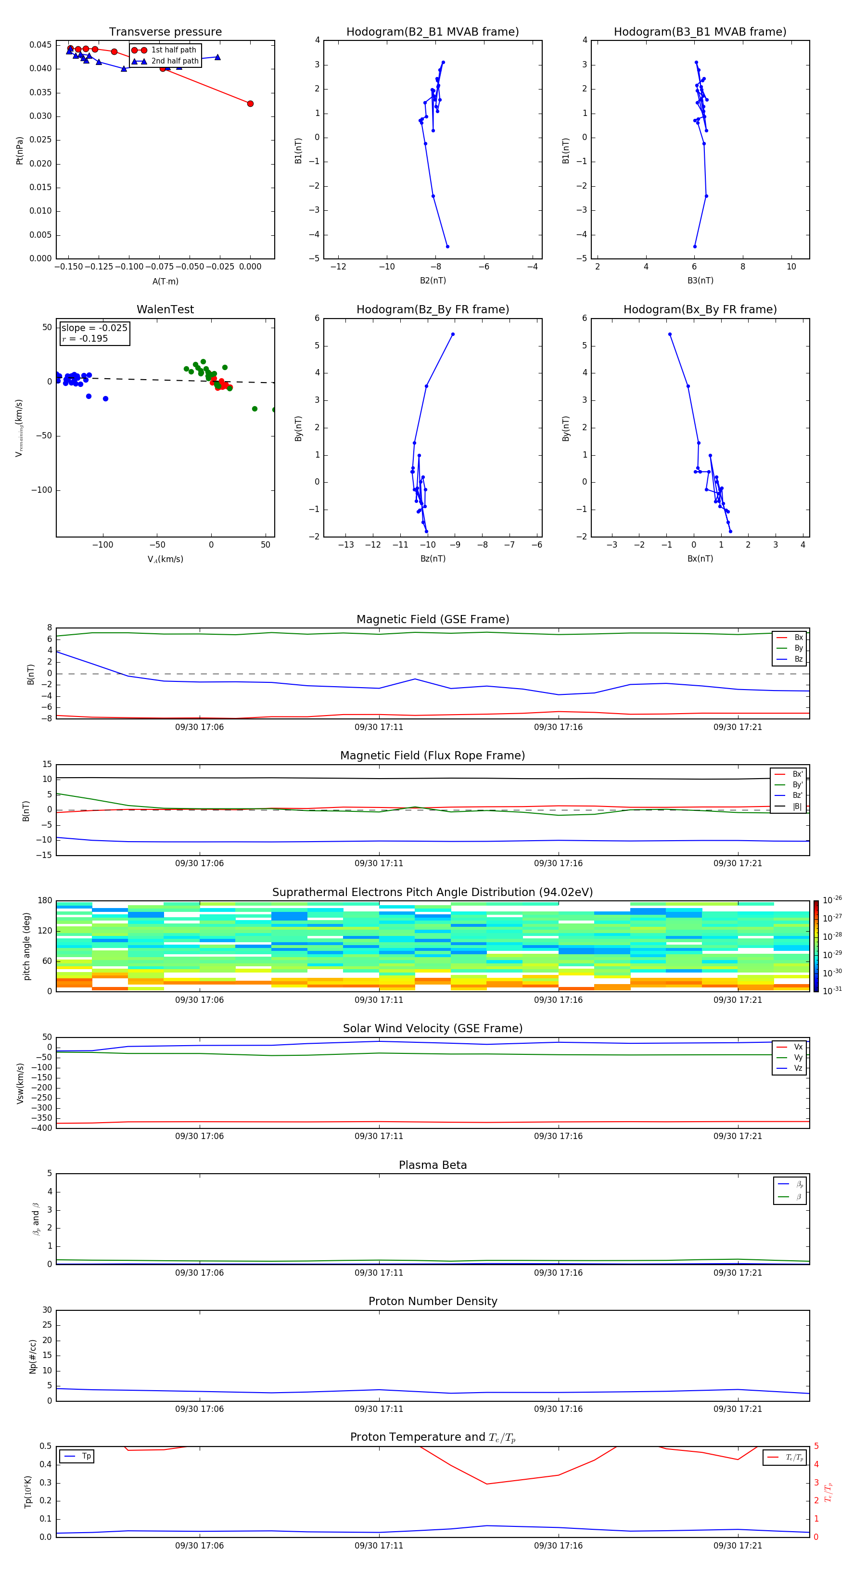Click the 'pitch angle (deg)' y-axis label
Viewport: 866px width, 1588px height.
[x=26, y=946]
